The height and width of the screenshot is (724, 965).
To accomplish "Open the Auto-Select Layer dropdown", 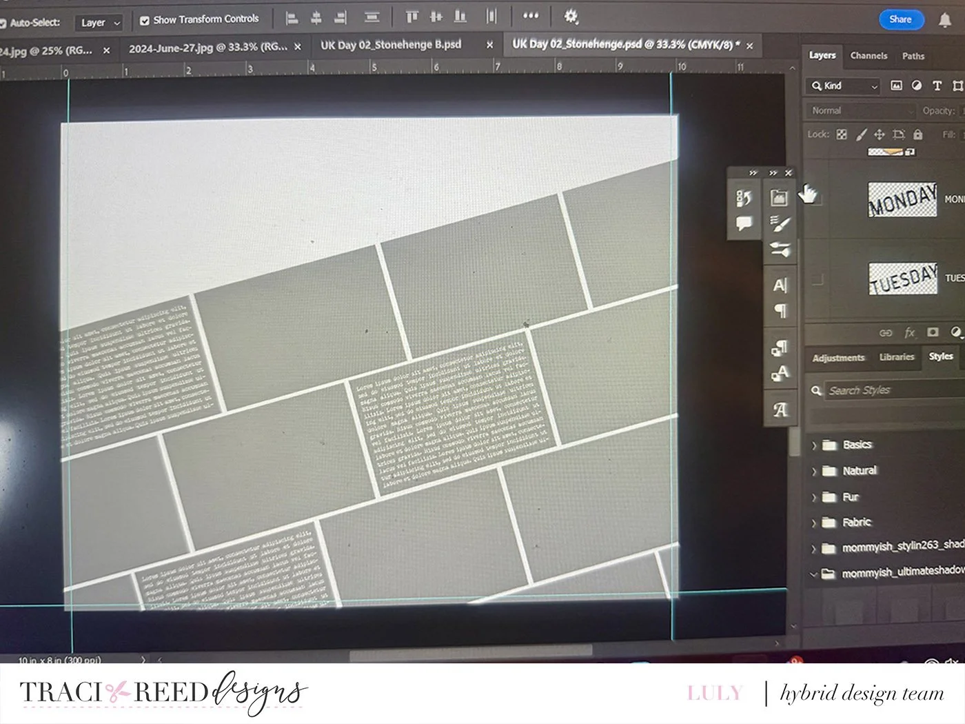I will tap(99, 23).
